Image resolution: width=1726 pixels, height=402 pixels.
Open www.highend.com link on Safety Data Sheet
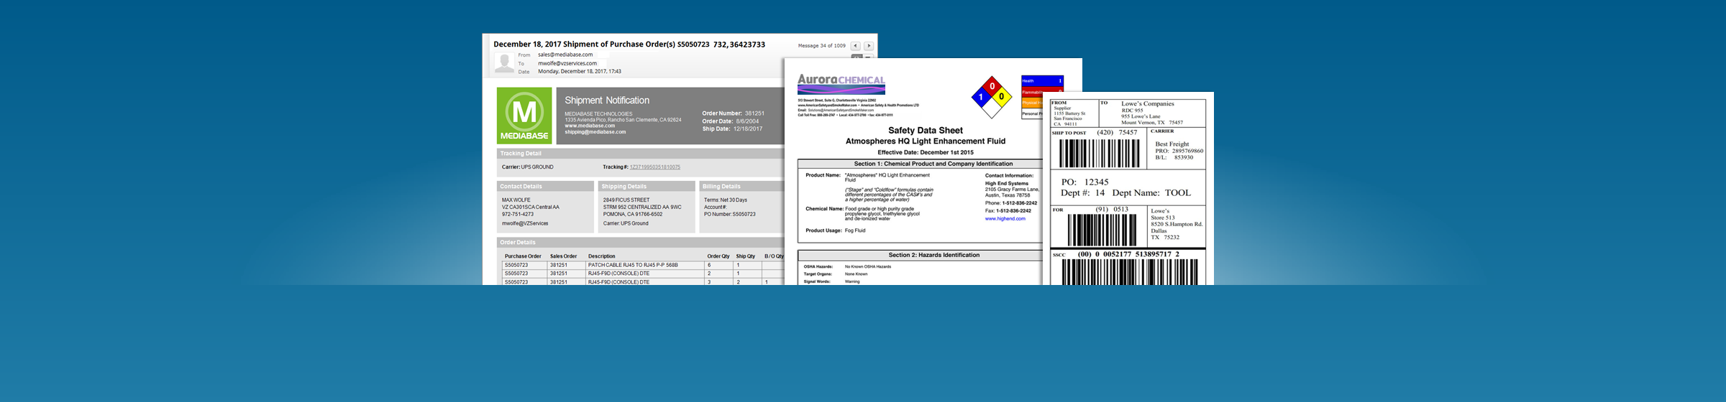click(1005, 219)
